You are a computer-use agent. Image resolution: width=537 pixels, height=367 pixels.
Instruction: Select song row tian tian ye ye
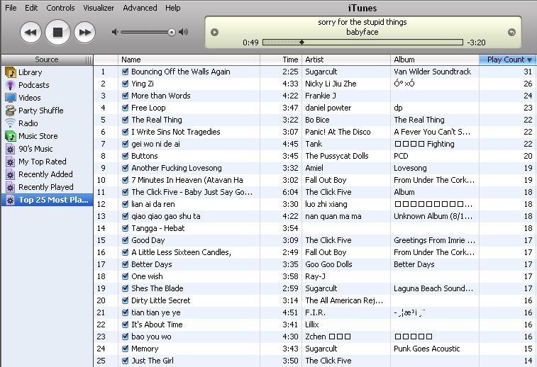[315, 312]
